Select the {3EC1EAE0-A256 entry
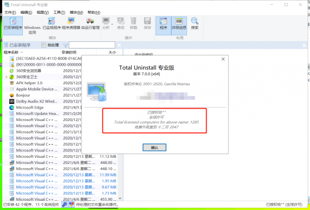The height and width of the screenshot is (210, 310). pos(42,58)
